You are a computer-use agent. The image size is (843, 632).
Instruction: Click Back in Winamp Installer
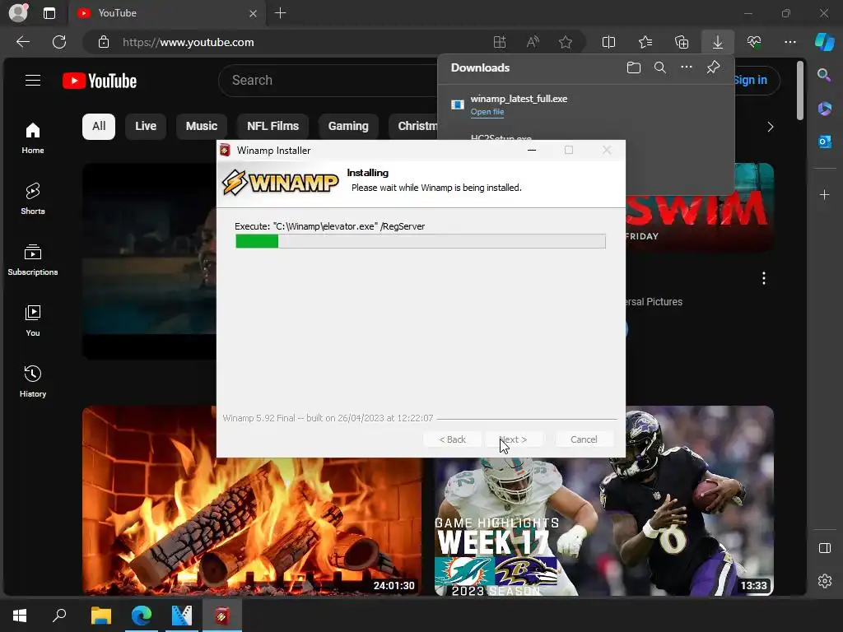(x=452, y=439)
